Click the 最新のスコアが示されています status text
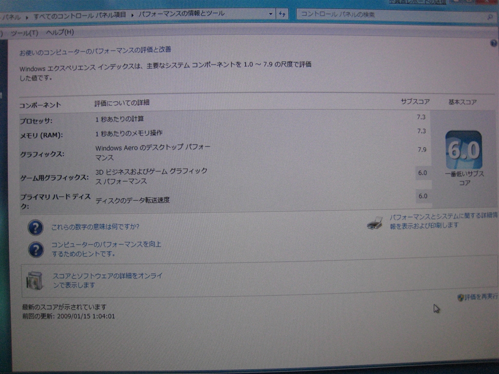Screen dimensions: 499x374 [x=64, y=307]
